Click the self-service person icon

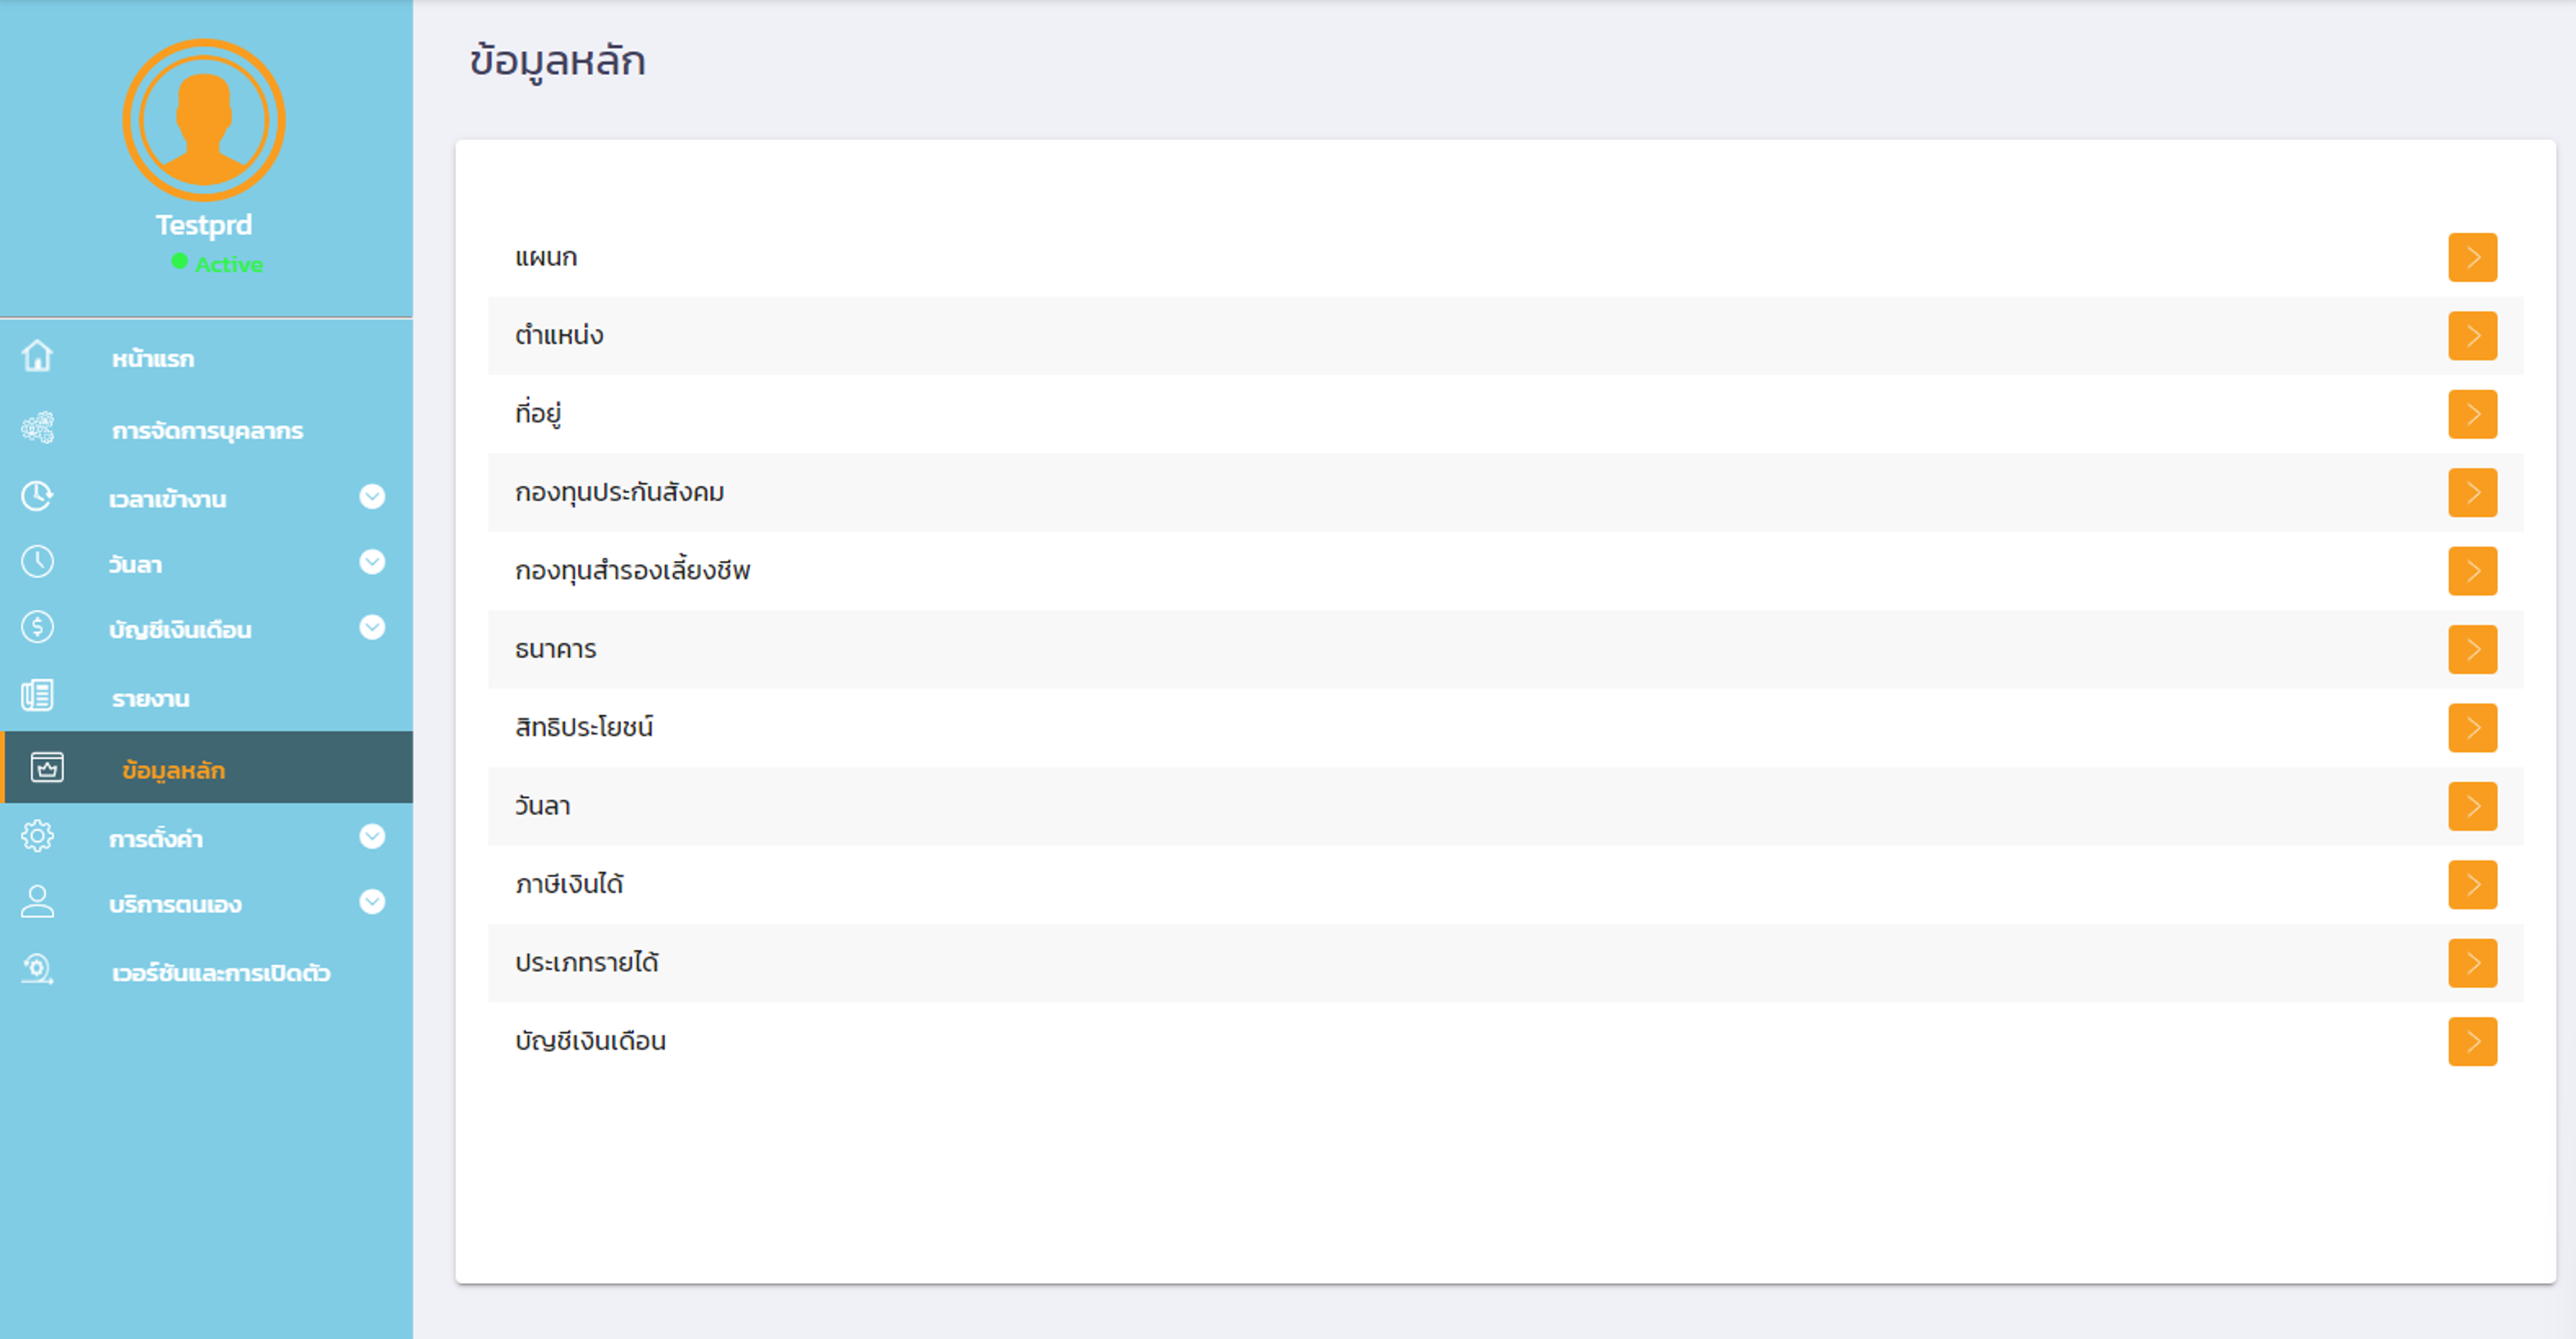click(38, 902)
